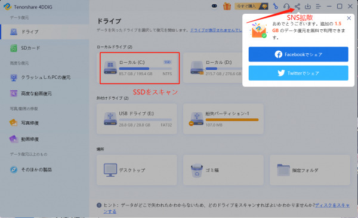This screenshot has height=218, width=358.
Task: Click the envelope reward icon in popup
Action: point(259,31)
